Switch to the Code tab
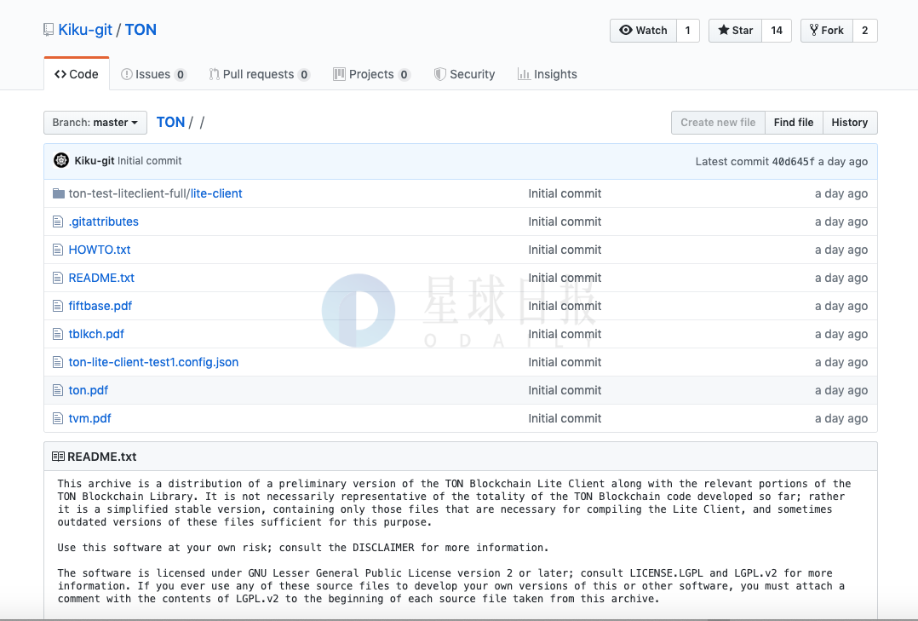 pos(77,74)
